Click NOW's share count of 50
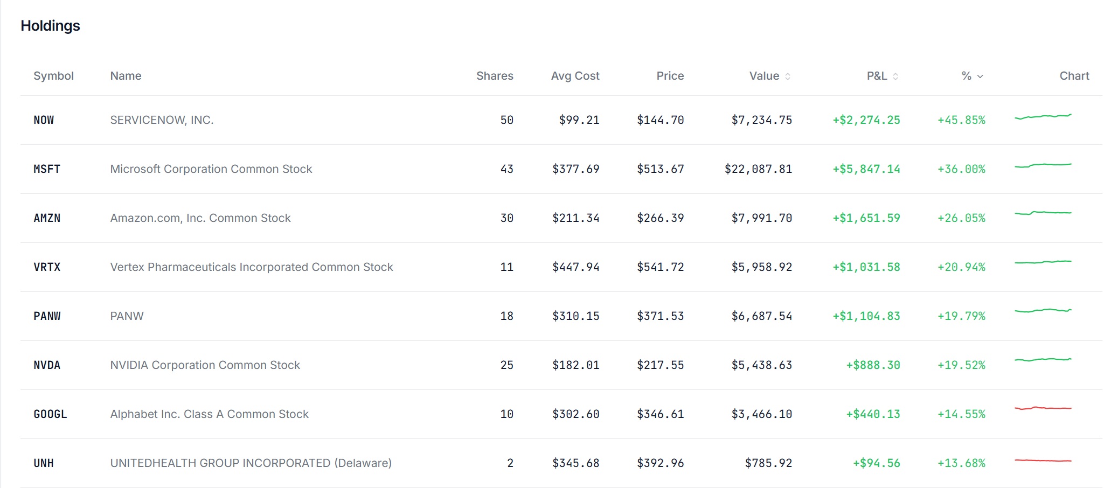This screenshot has width=1104, height=488. (507, 120)
